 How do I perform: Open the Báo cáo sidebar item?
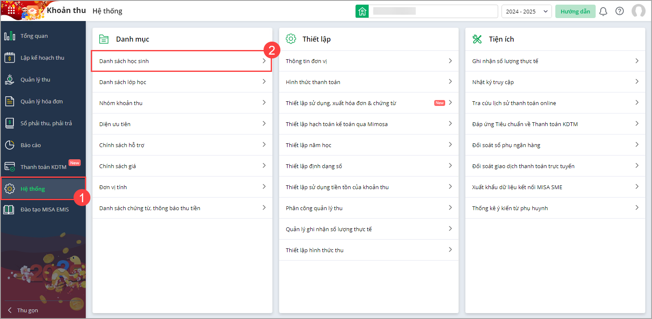tap(30, 145)
